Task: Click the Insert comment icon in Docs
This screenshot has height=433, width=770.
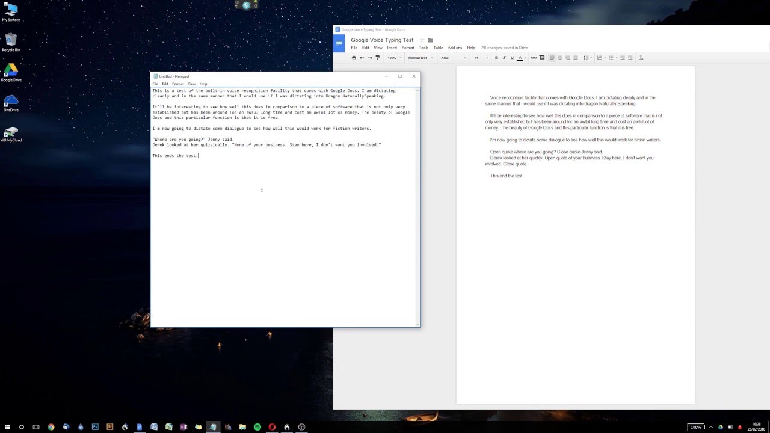Action: coord(542,58)
